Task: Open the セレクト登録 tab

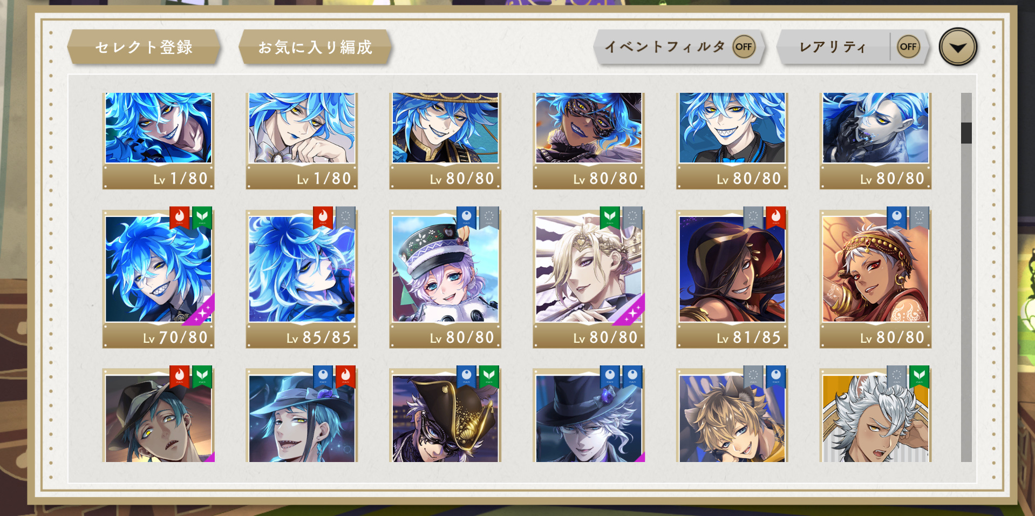Action: (x=144, y=47)
